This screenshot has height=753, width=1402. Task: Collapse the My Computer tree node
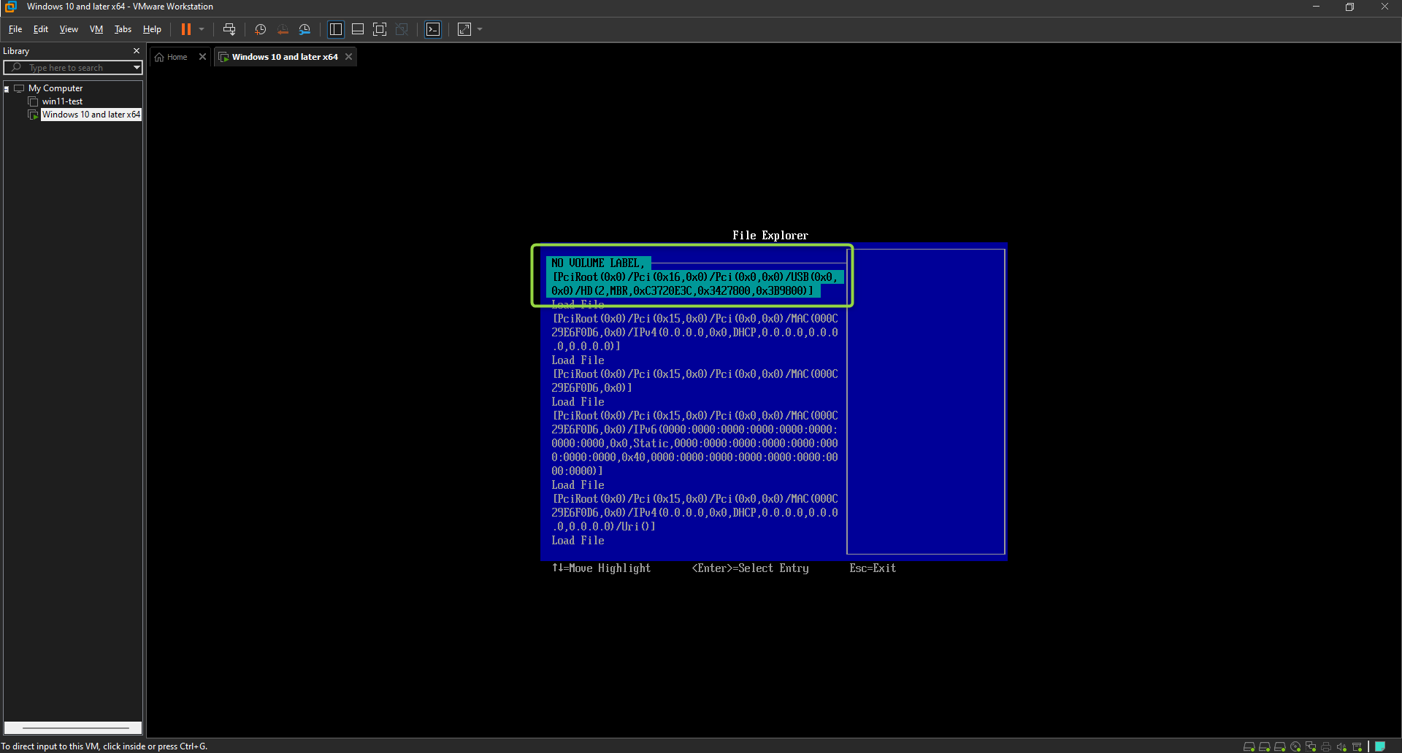coord(7,88)
